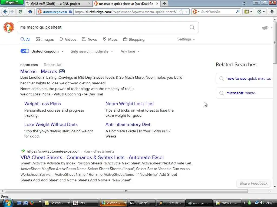Viewport: 277px width, 207px height.
Task: Open the Mypal application menu
Action: [12, 2]
